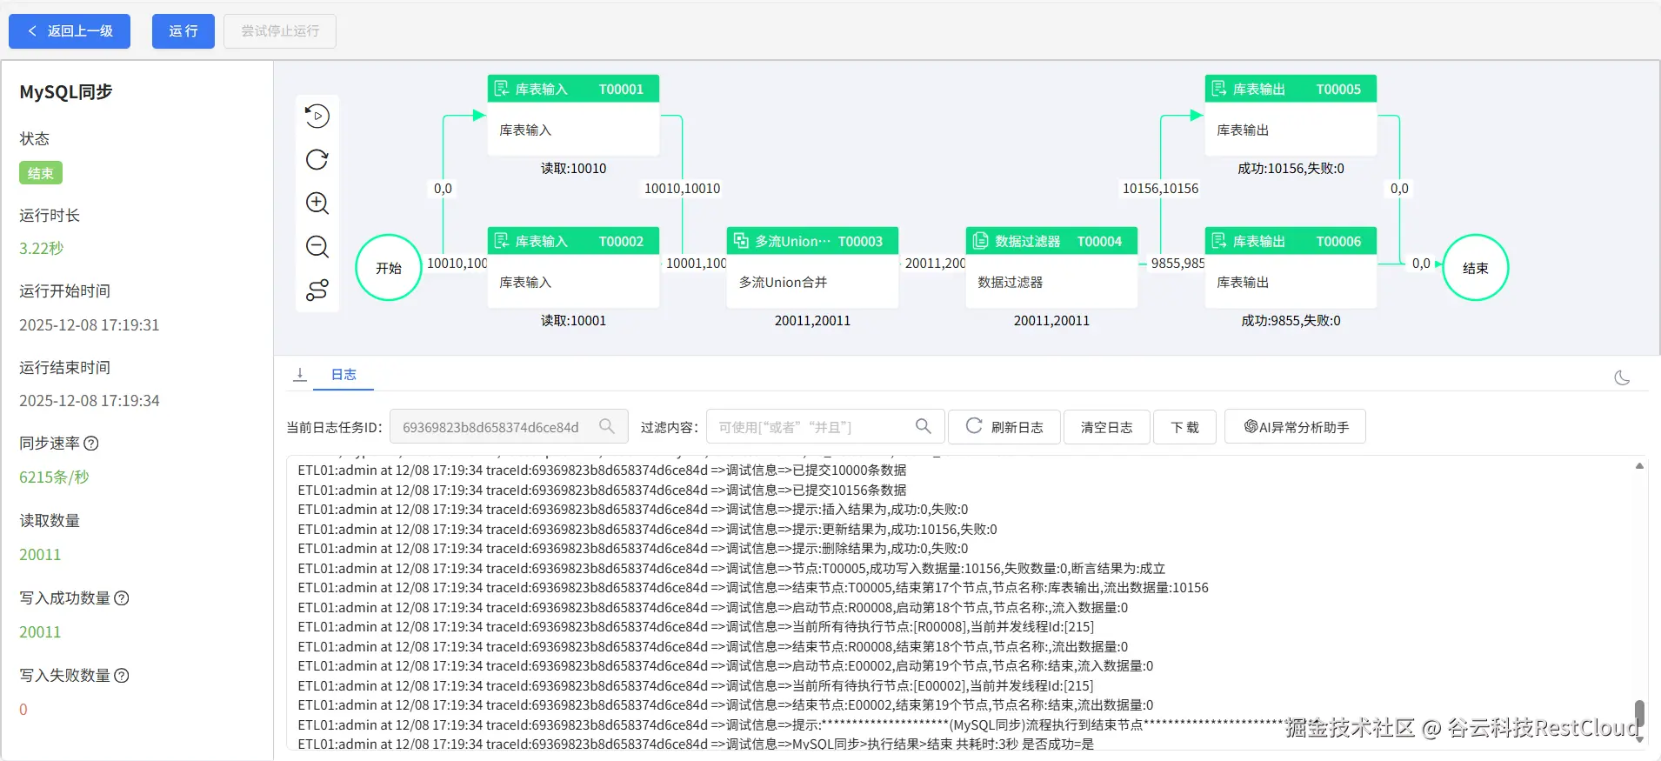
Task: Click the 读取:10001 label under T00002
Action: click(x=573, y=320)
